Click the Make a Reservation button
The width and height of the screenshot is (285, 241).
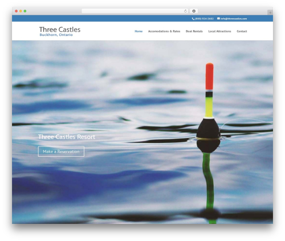pyautogui.click(x=61, y=152)
